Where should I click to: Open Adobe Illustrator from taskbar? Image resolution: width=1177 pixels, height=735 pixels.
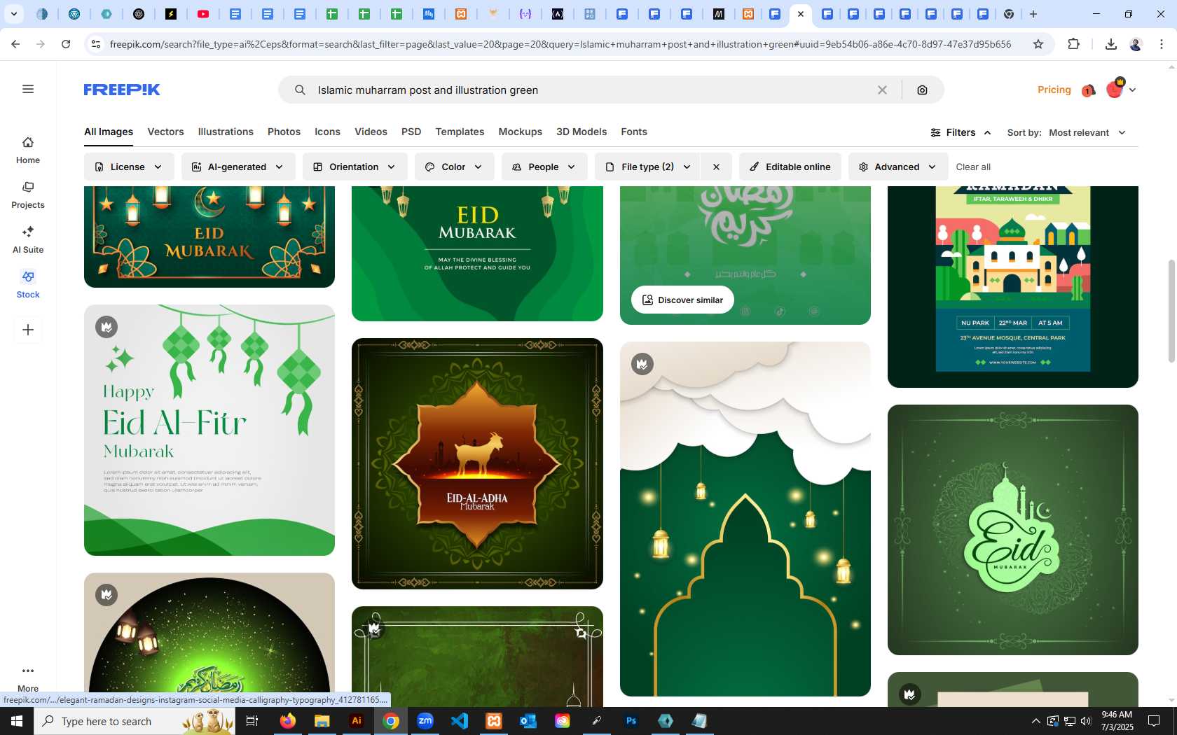tap(357, 721)
